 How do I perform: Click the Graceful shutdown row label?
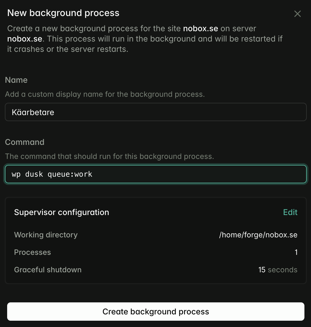click(x=48, y=270)
